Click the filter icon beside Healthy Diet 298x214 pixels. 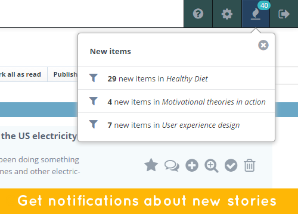(x=94, y=78)
